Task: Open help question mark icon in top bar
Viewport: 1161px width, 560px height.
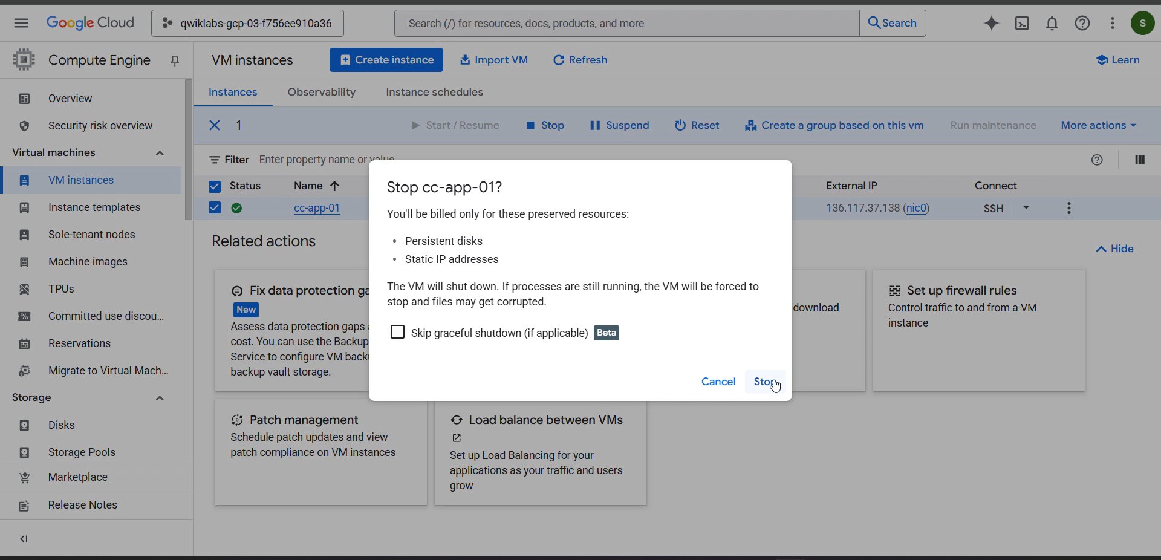Action: point(1082,23)
